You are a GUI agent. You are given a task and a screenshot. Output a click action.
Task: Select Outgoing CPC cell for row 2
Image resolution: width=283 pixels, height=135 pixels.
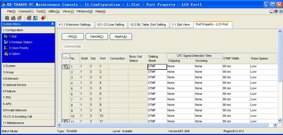click(x=181, y=72)
